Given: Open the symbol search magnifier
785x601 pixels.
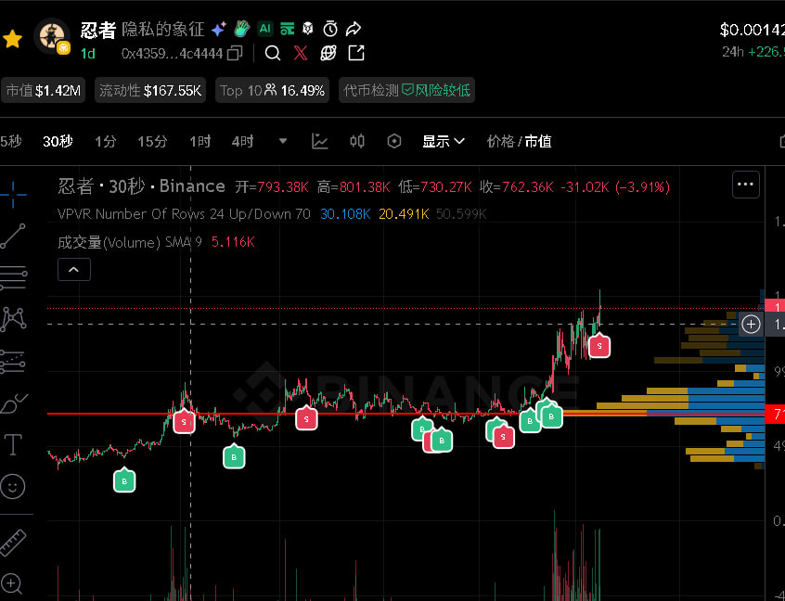Looking at the screenshot, I should [x=275, y=54].
